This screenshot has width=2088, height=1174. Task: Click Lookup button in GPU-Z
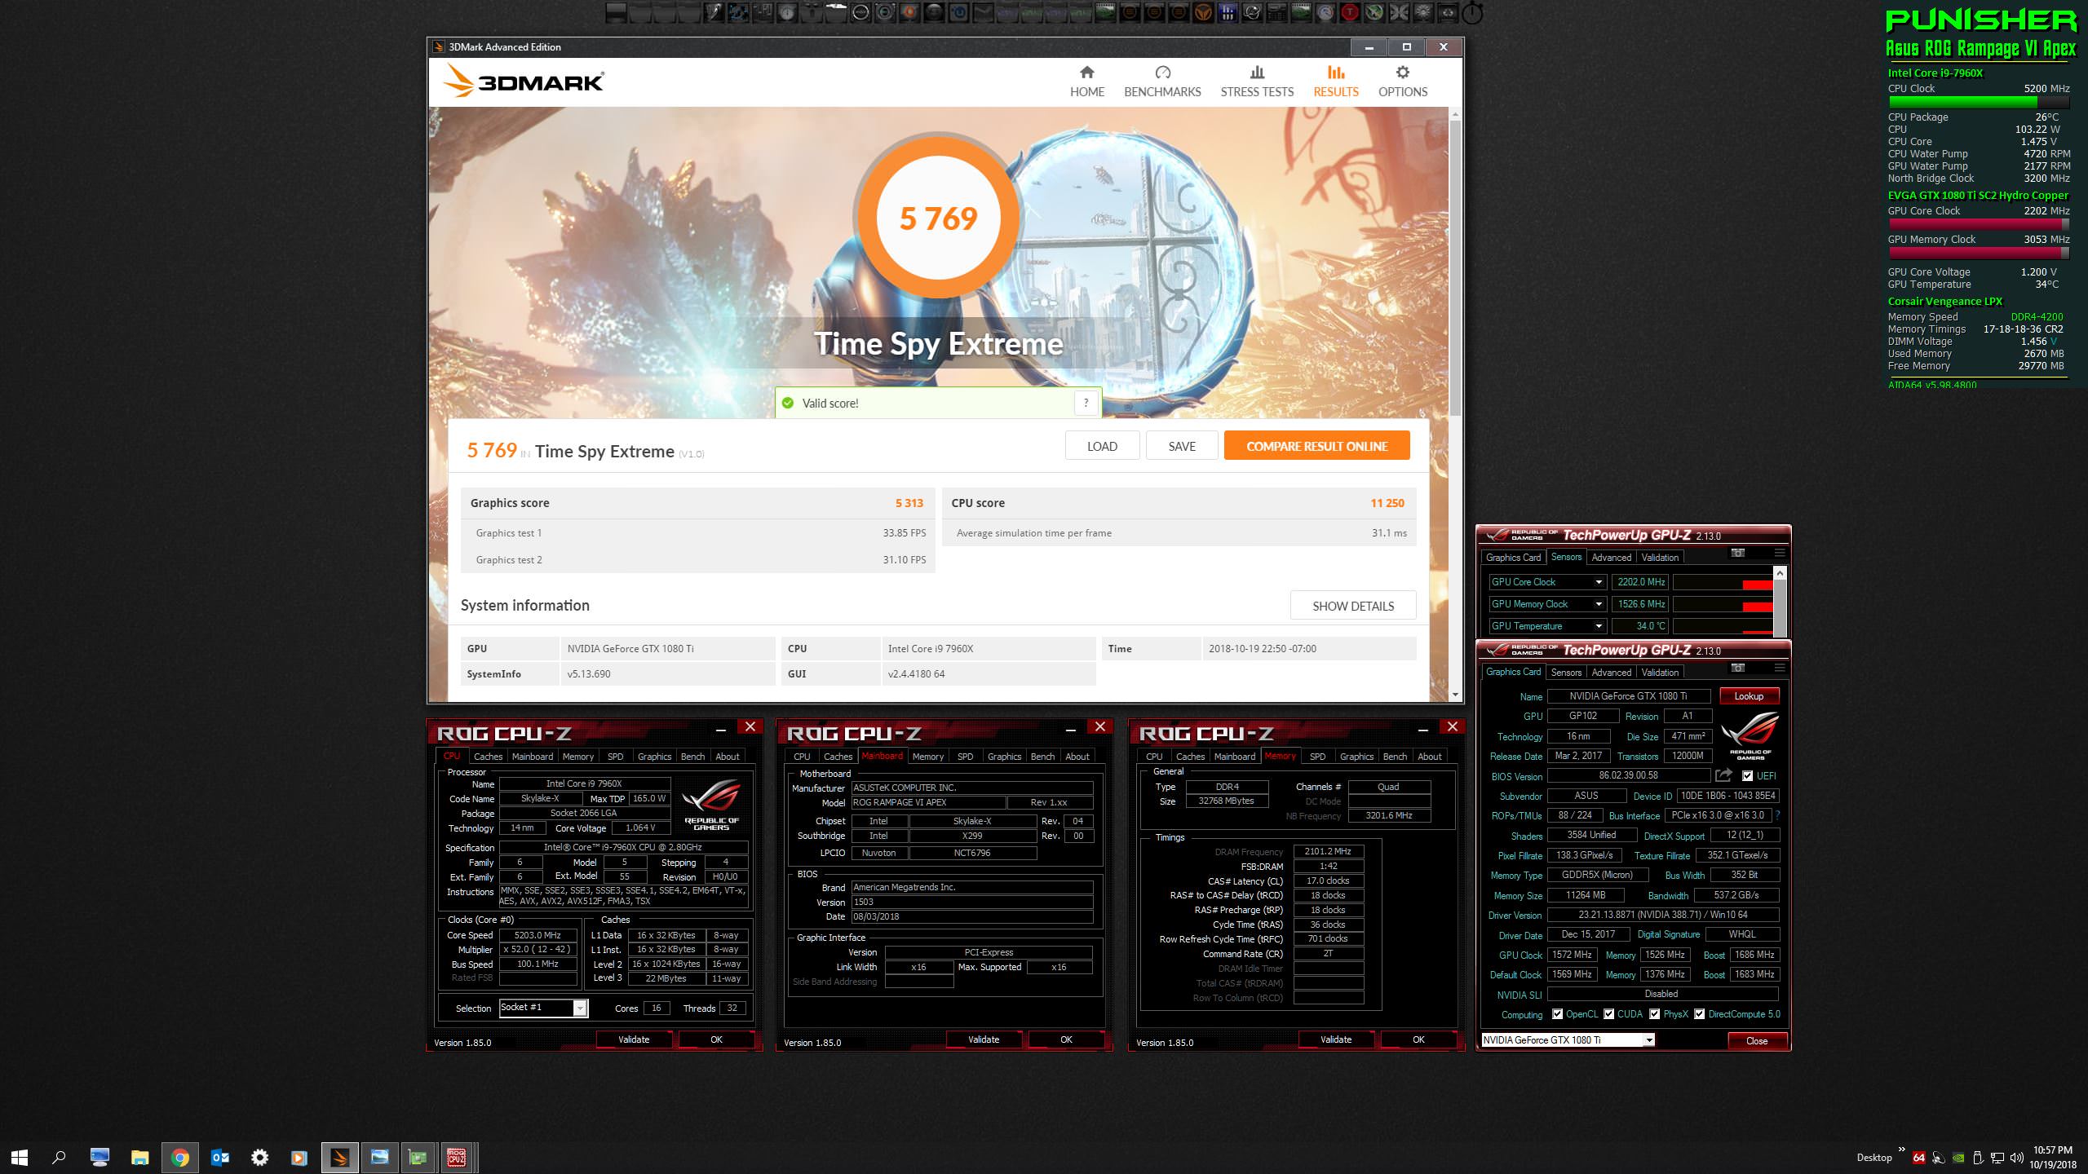(x=1749, y=696)
